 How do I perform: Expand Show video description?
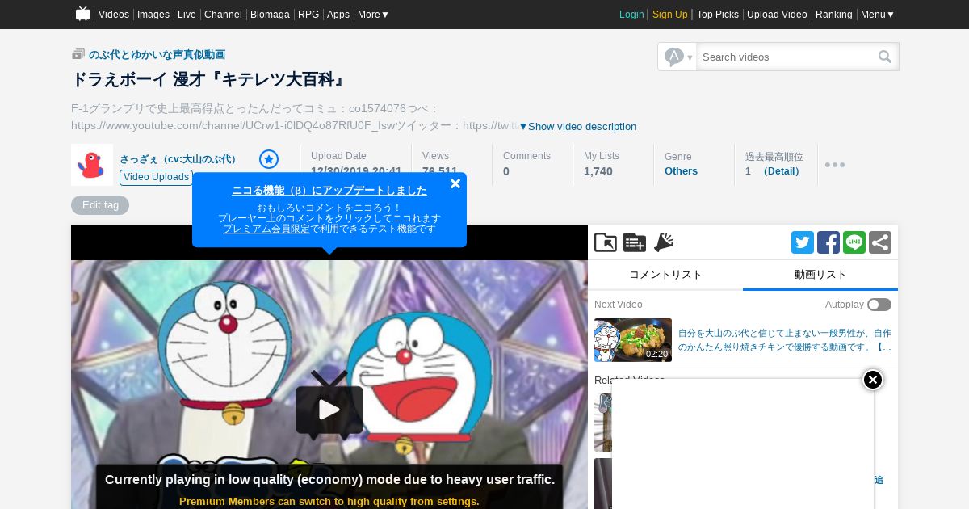coord(577,126)
